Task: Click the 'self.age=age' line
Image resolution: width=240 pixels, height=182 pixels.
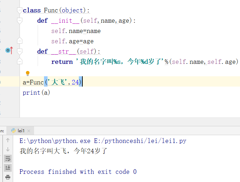Action: pyautogui.click(x=72, y=41)
